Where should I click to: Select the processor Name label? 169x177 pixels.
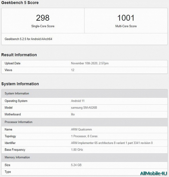(9, 130)
